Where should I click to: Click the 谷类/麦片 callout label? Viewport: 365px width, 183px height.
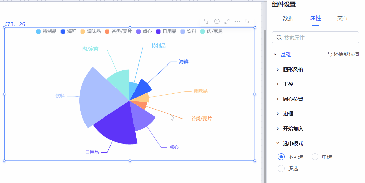(x=201, y=119)
